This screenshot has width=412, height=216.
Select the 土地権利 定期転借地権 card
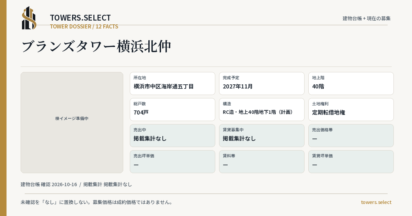point(351,109)
